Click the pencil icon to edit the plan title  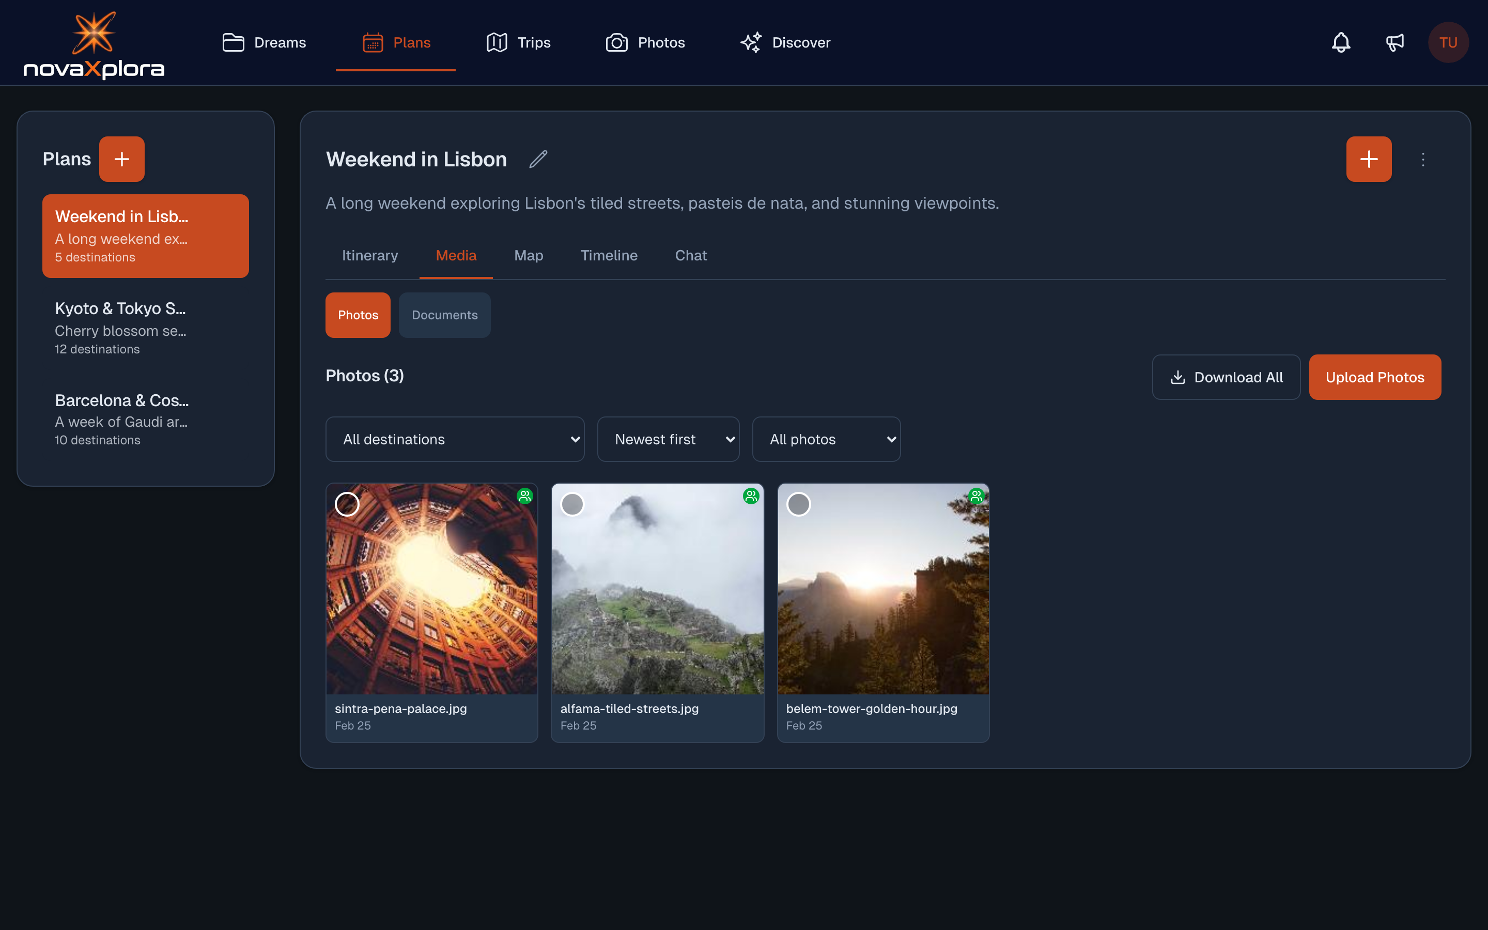pyautogui.click(x=538, y=159)
